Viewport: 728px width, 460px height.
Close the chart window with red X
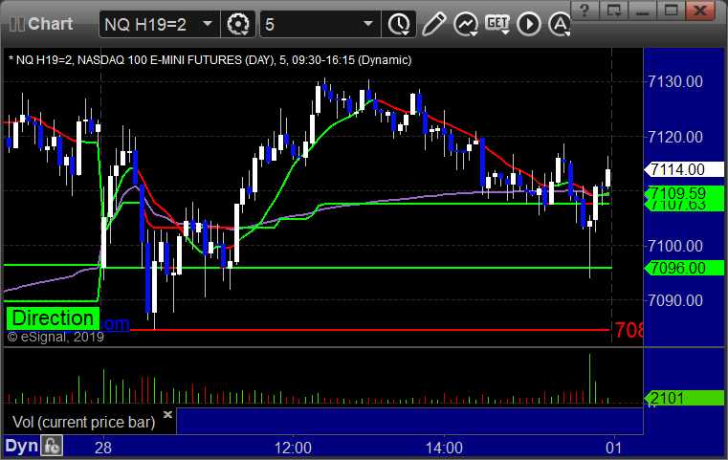[x=700, y=10]
